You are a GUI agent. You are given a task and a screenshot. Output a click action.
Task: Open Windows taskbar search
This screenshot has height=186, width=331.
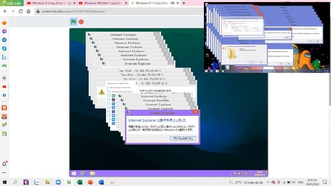[x=15, y=182]
